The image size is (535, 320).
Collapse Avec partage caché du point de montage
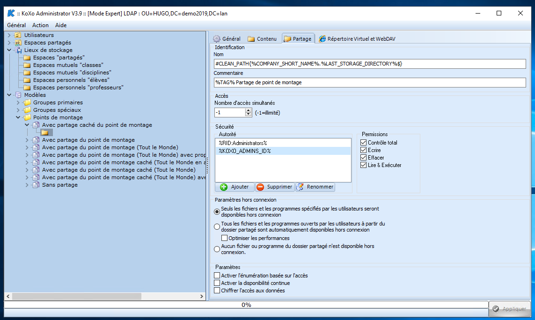click(x=27, y=125)
